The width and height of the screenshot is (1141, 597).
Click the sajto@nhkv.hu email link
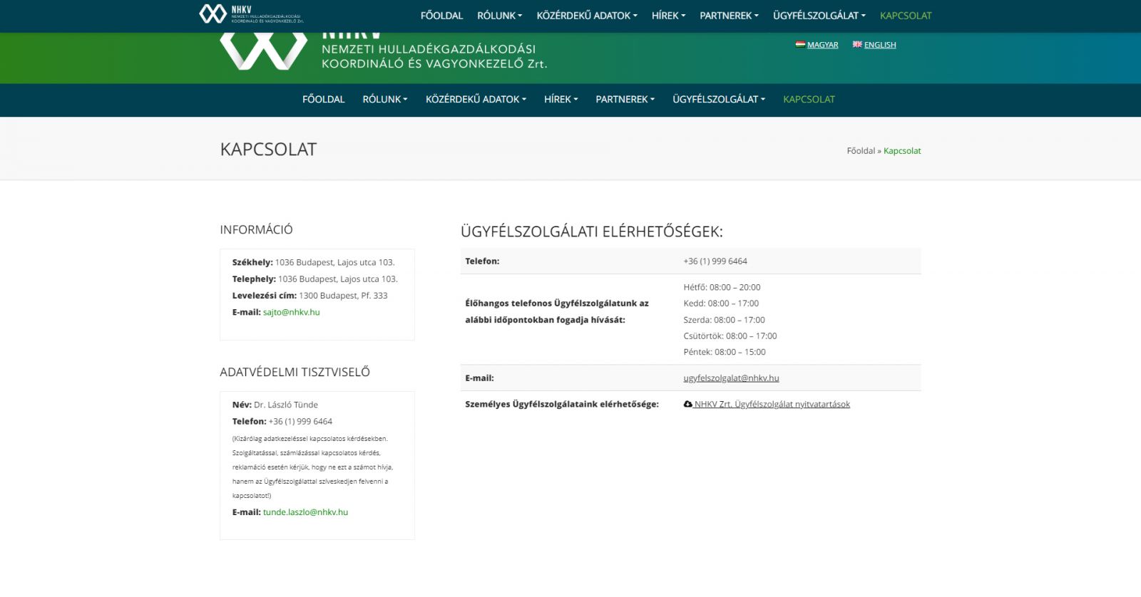(291, 312)
